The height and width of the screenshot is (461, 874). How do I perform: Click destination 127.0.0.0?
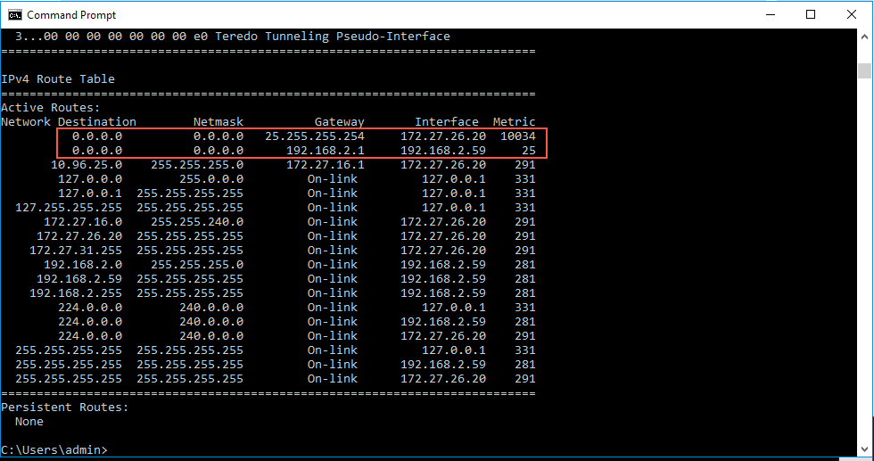coord(90,179)
